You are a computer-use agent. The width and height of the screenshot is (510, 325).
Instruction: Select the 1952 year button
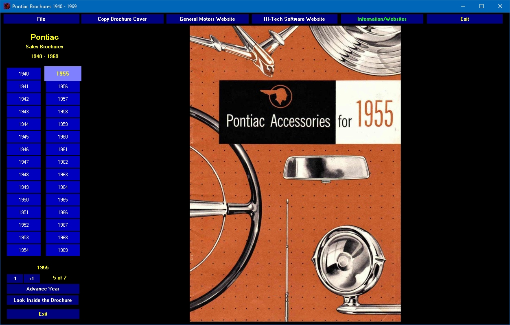click(24, 225)
